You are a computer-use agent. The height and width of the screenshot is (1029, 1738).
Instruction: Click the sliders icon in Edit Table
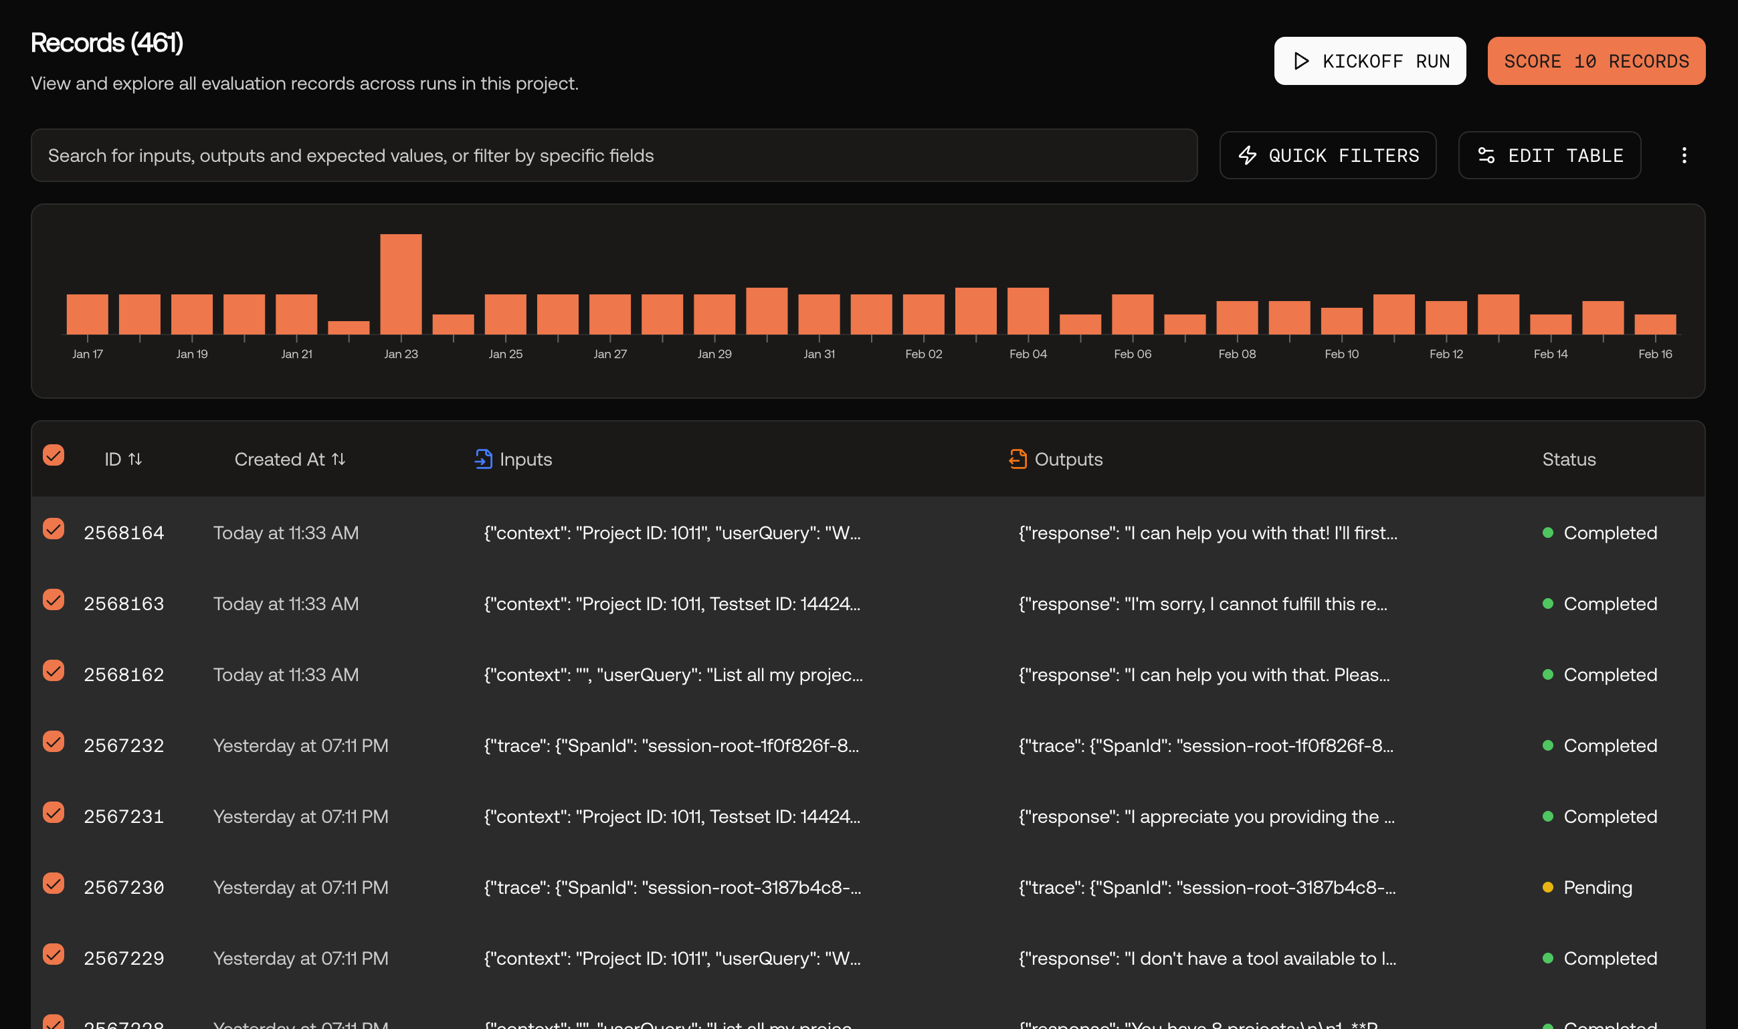pos(1486,155)
